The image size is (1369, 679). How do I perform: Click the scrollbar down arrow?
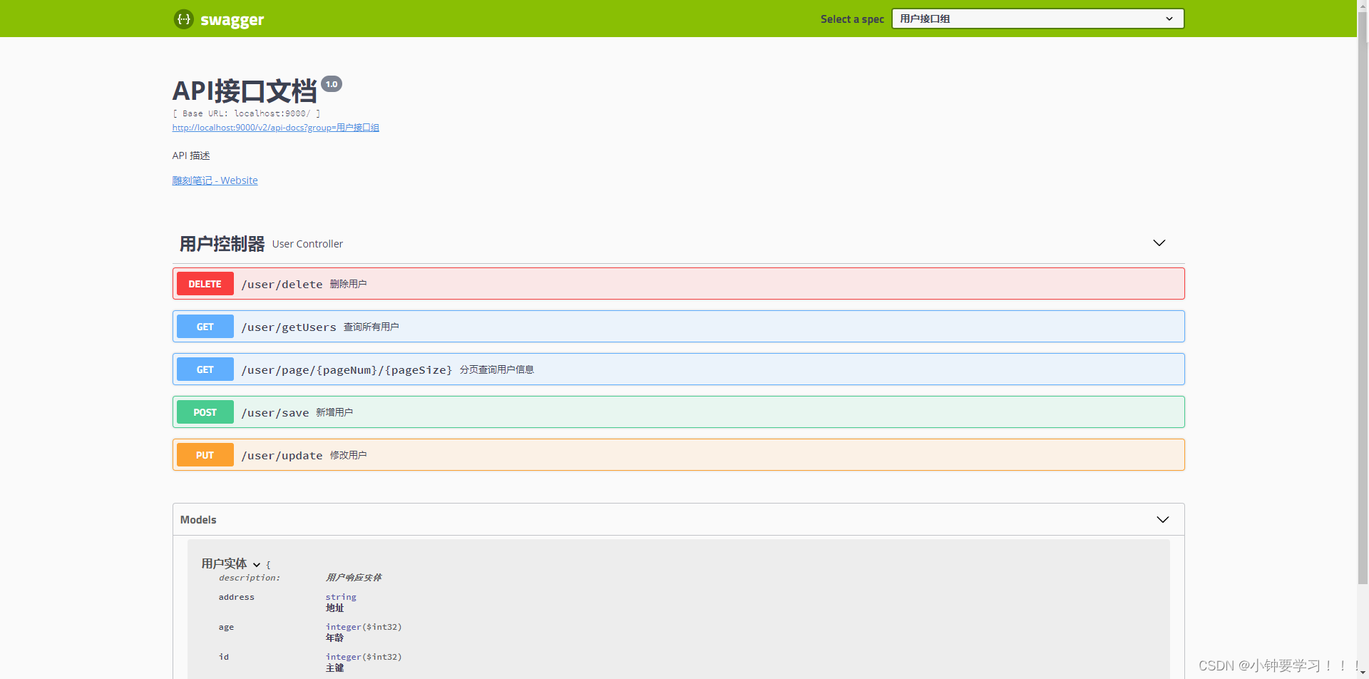point(1363,673)
